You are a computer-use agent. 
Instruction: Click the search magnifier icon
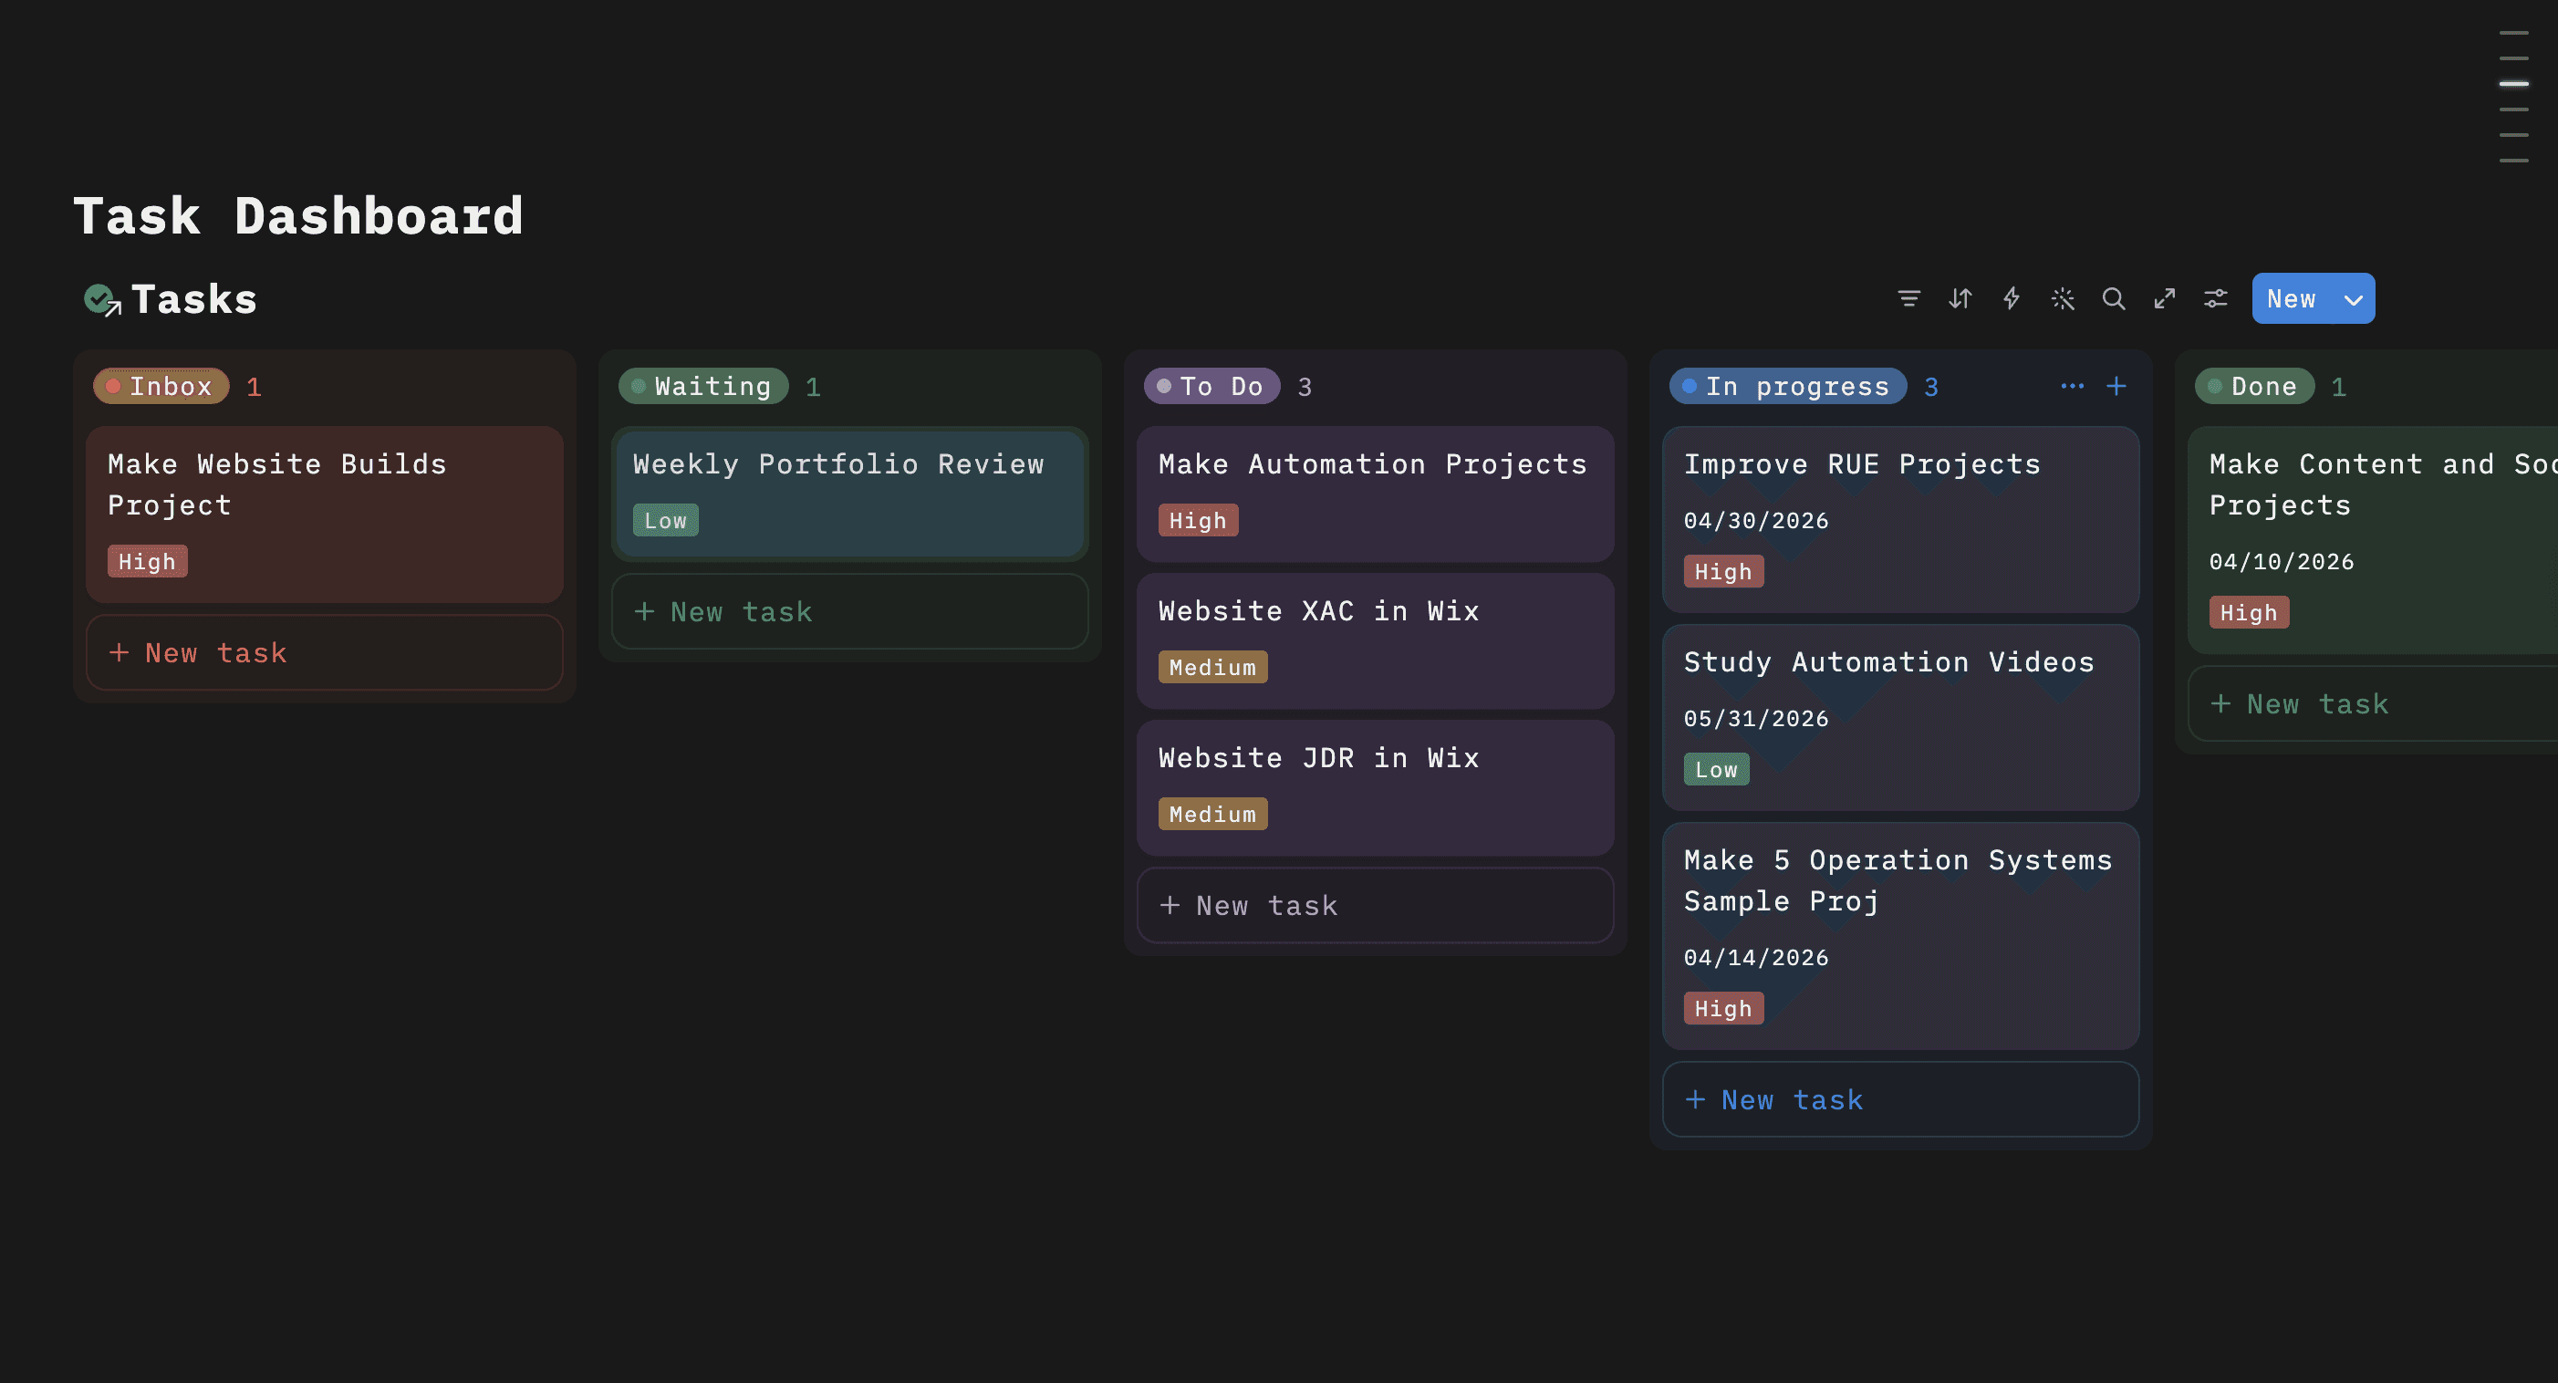point(2113,299)
